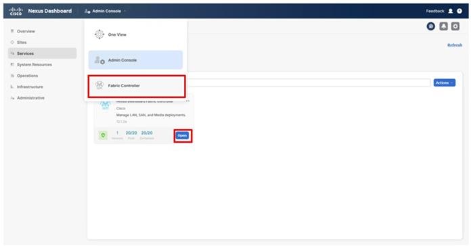Open the Admin Console switcher in the header

click(105, 11)
